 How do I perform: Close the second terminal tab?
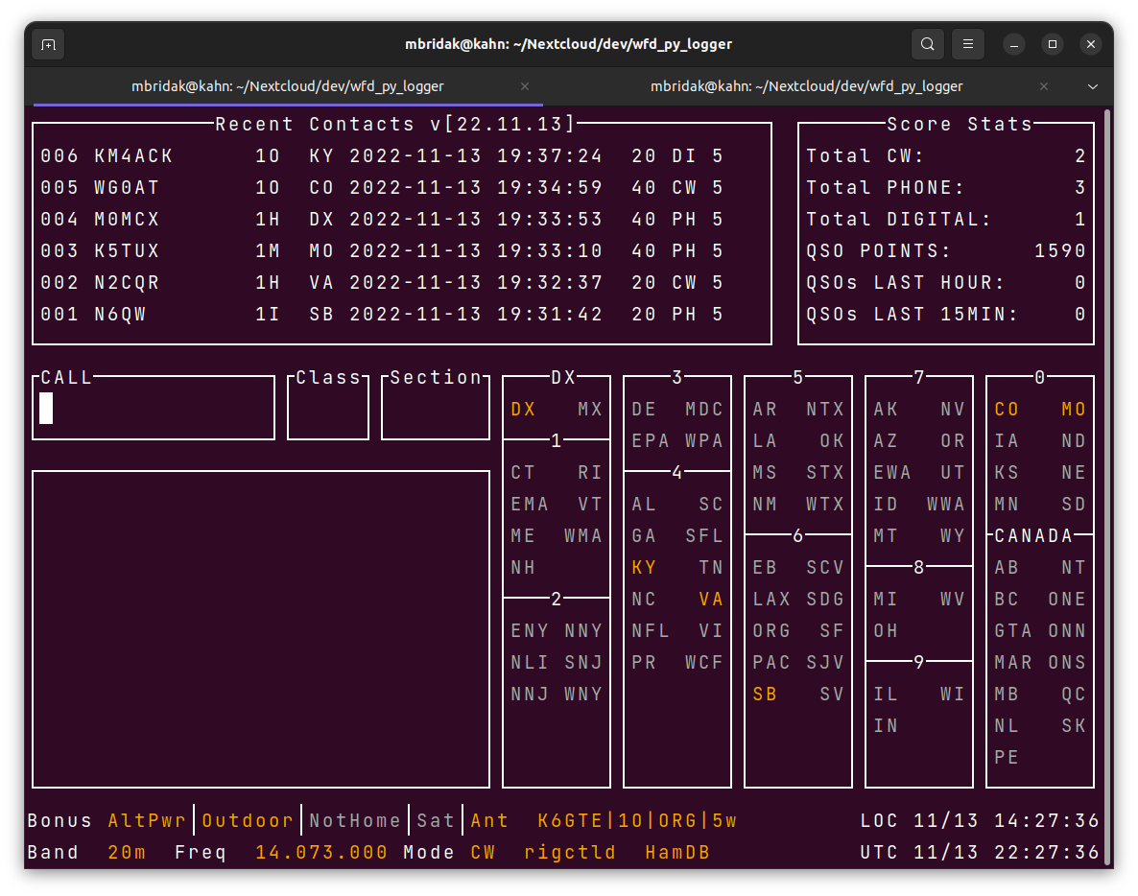(x=1044, y=86)
